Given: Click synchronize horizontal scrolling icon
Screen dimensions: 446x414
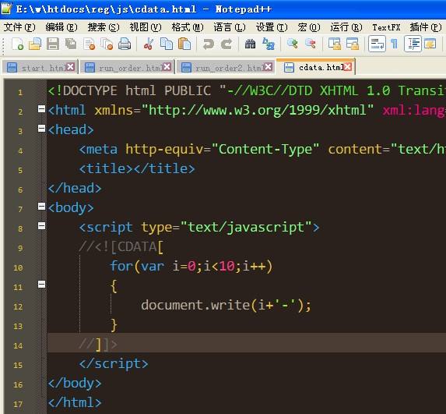Looking at the screenshot, I should tap(353, 44).
